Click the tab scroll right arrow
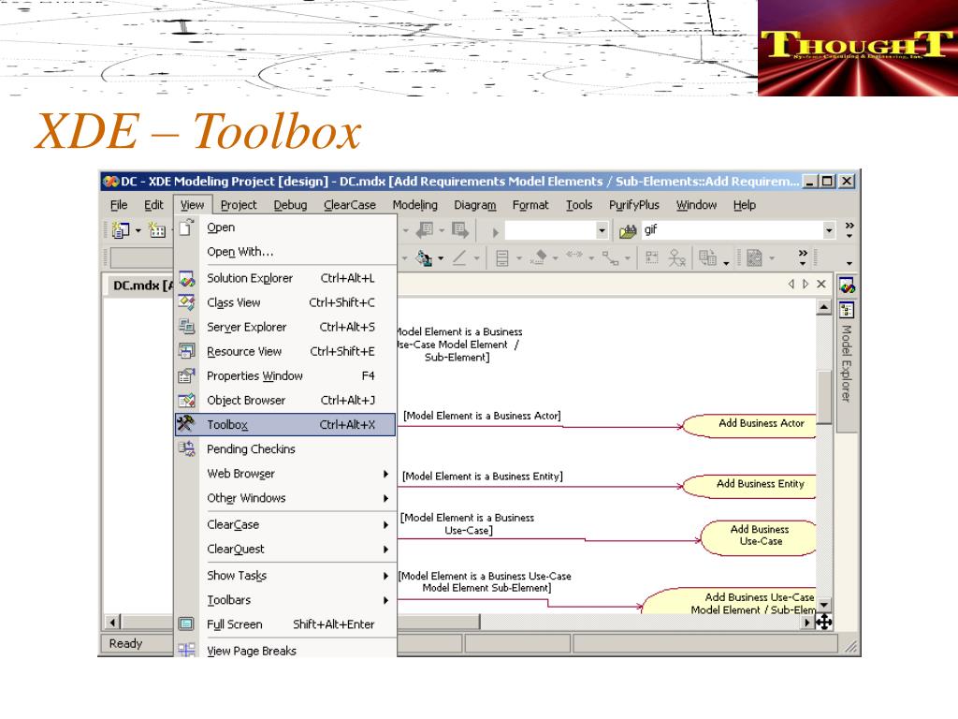 pos(806,285)
